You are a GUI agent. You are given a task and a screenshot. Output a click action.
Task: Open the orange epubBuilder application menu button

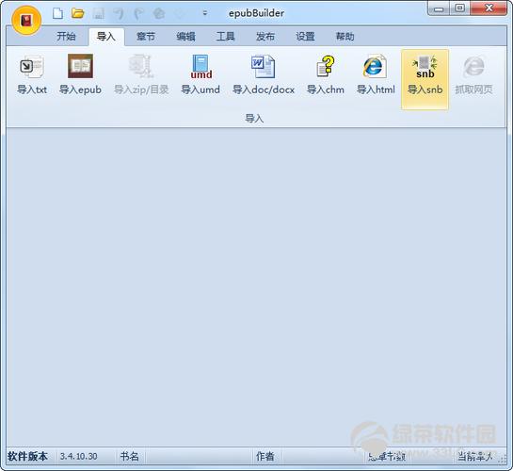(x=26, y=21)
